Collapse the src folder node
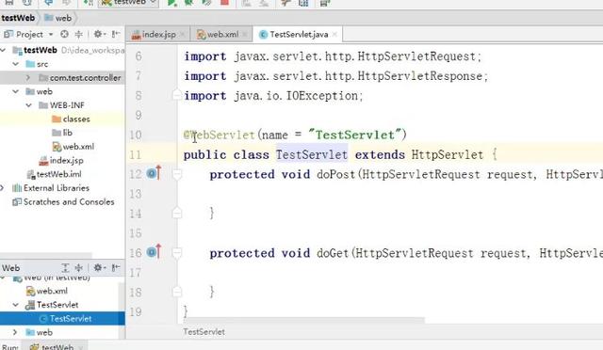Screen dimensions: 603x350 16,64
